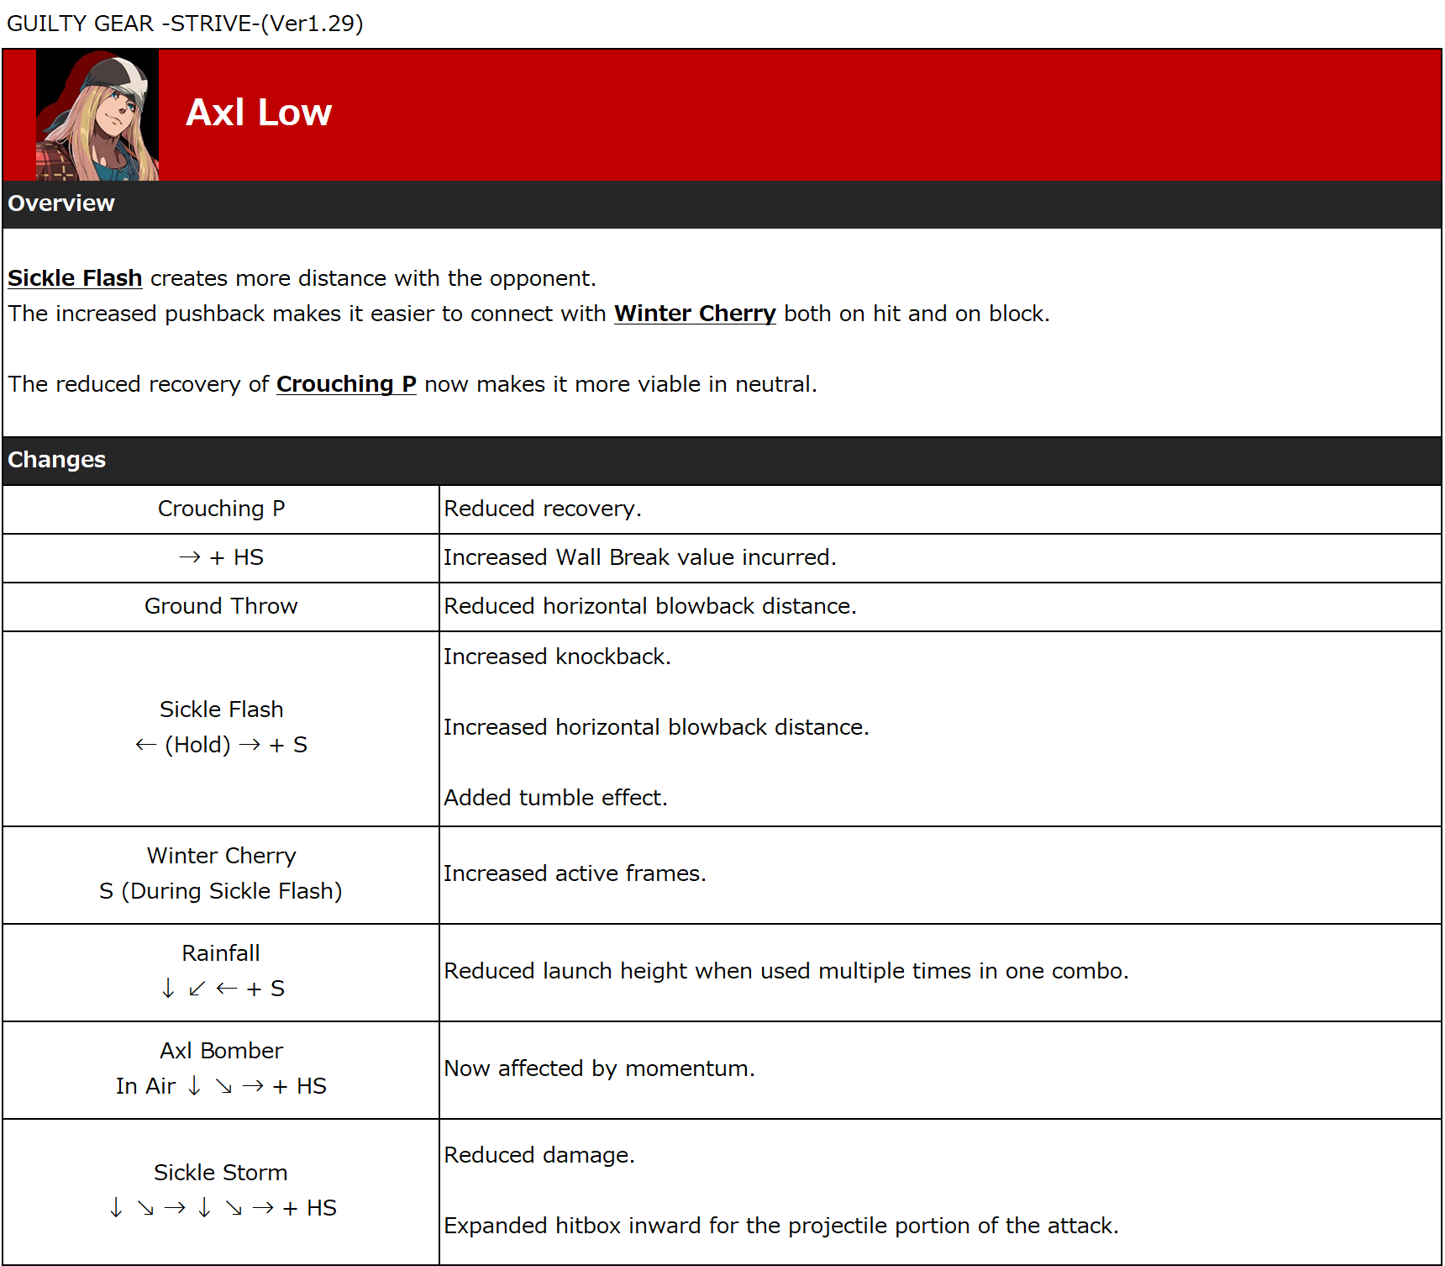1445x1266 pixels.
Task: Click the 'Winter Cherry' name in Changes table
Action: (x=221, y=856)
